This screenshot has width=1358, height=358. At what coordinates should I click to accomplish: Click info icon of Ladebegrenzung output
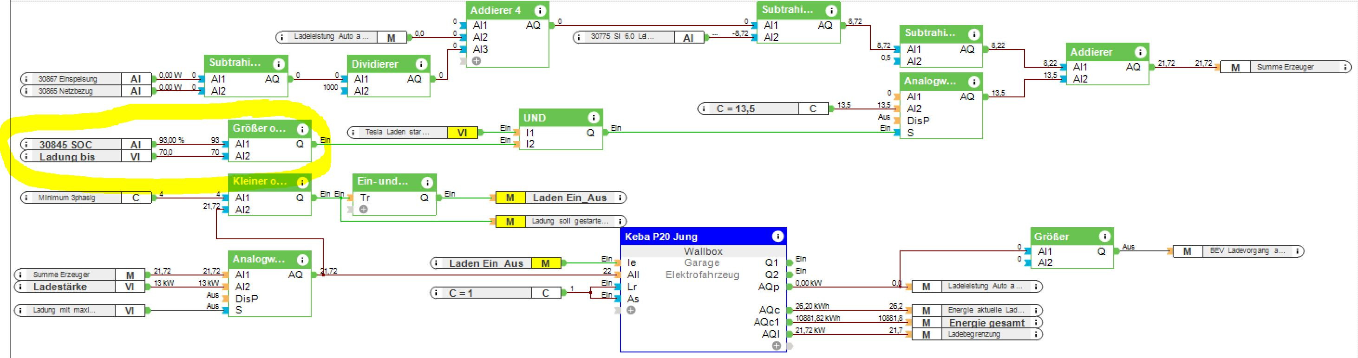1036,334
